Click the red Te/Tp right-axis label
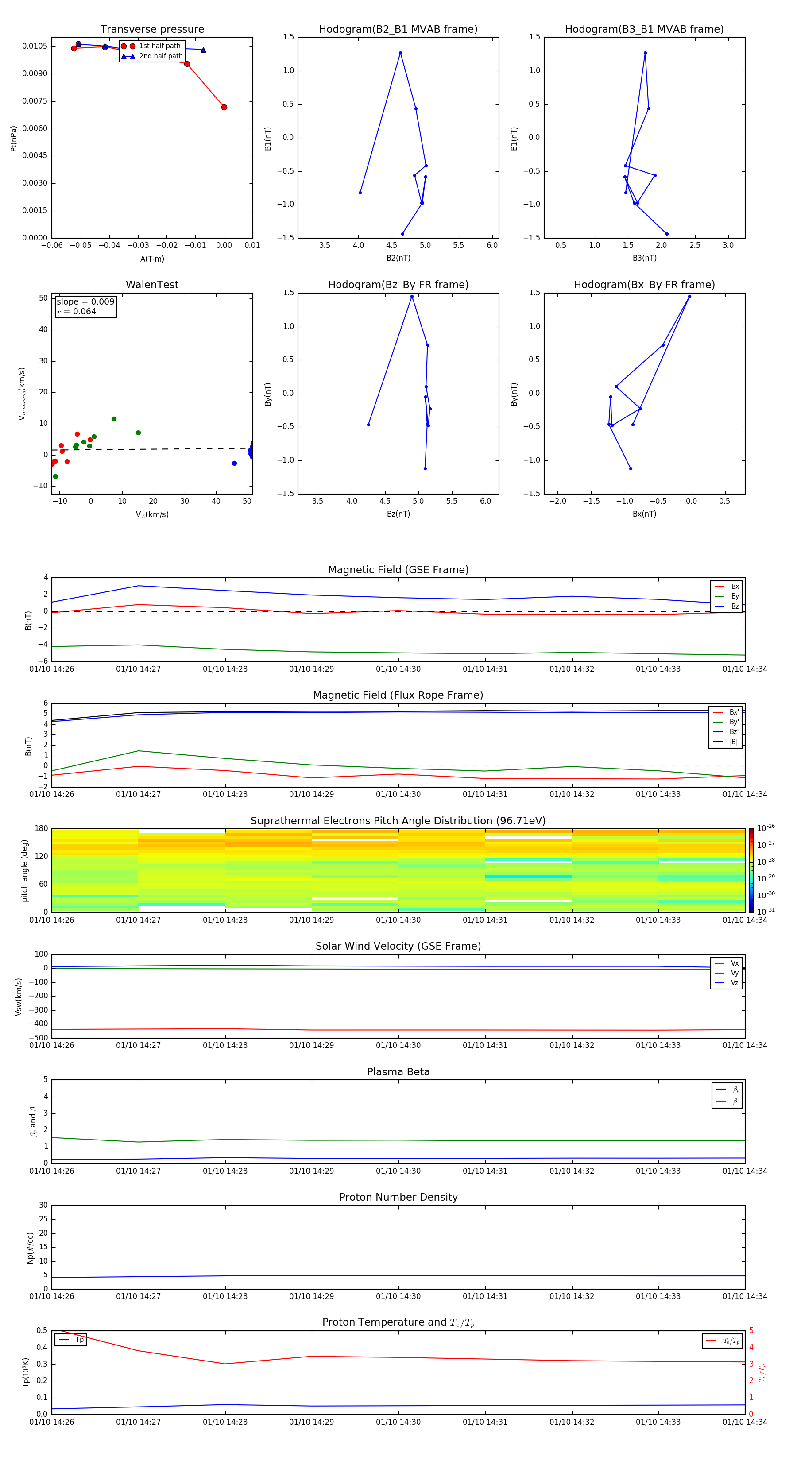Screen dimensions: 797x1461 pos(762,1373)
